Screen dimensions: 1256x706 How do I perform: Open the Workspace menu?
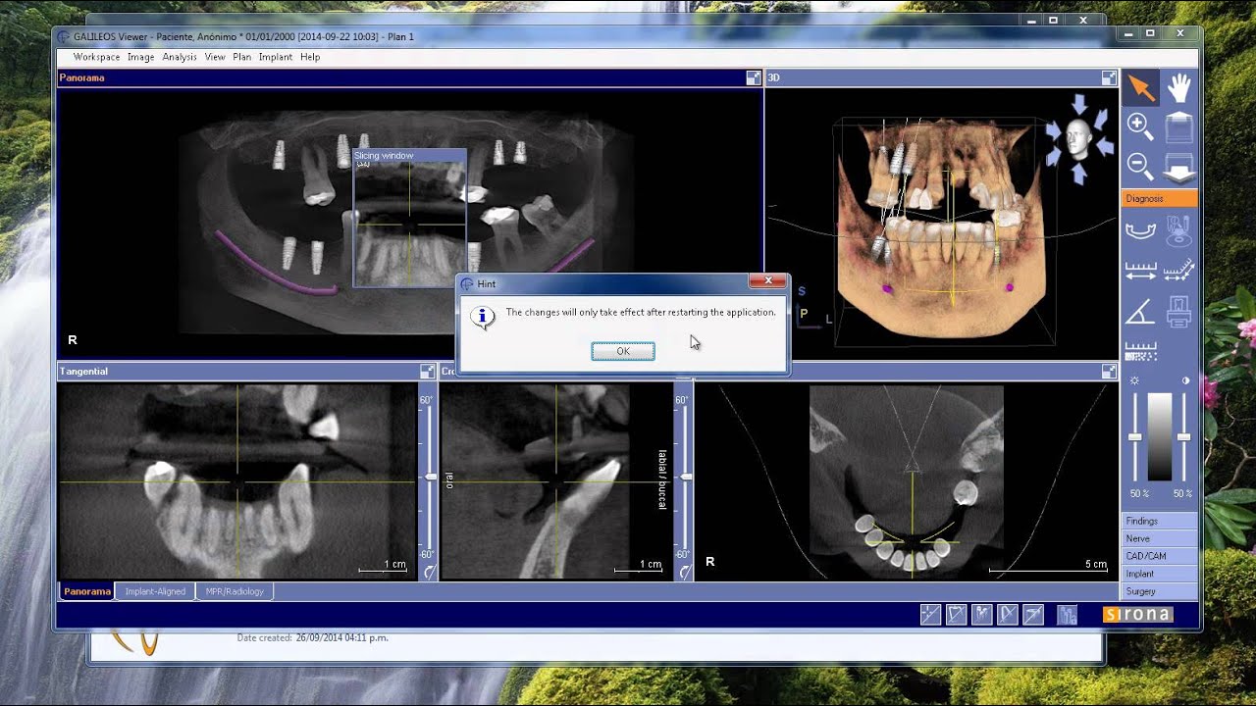coord(96,57)
